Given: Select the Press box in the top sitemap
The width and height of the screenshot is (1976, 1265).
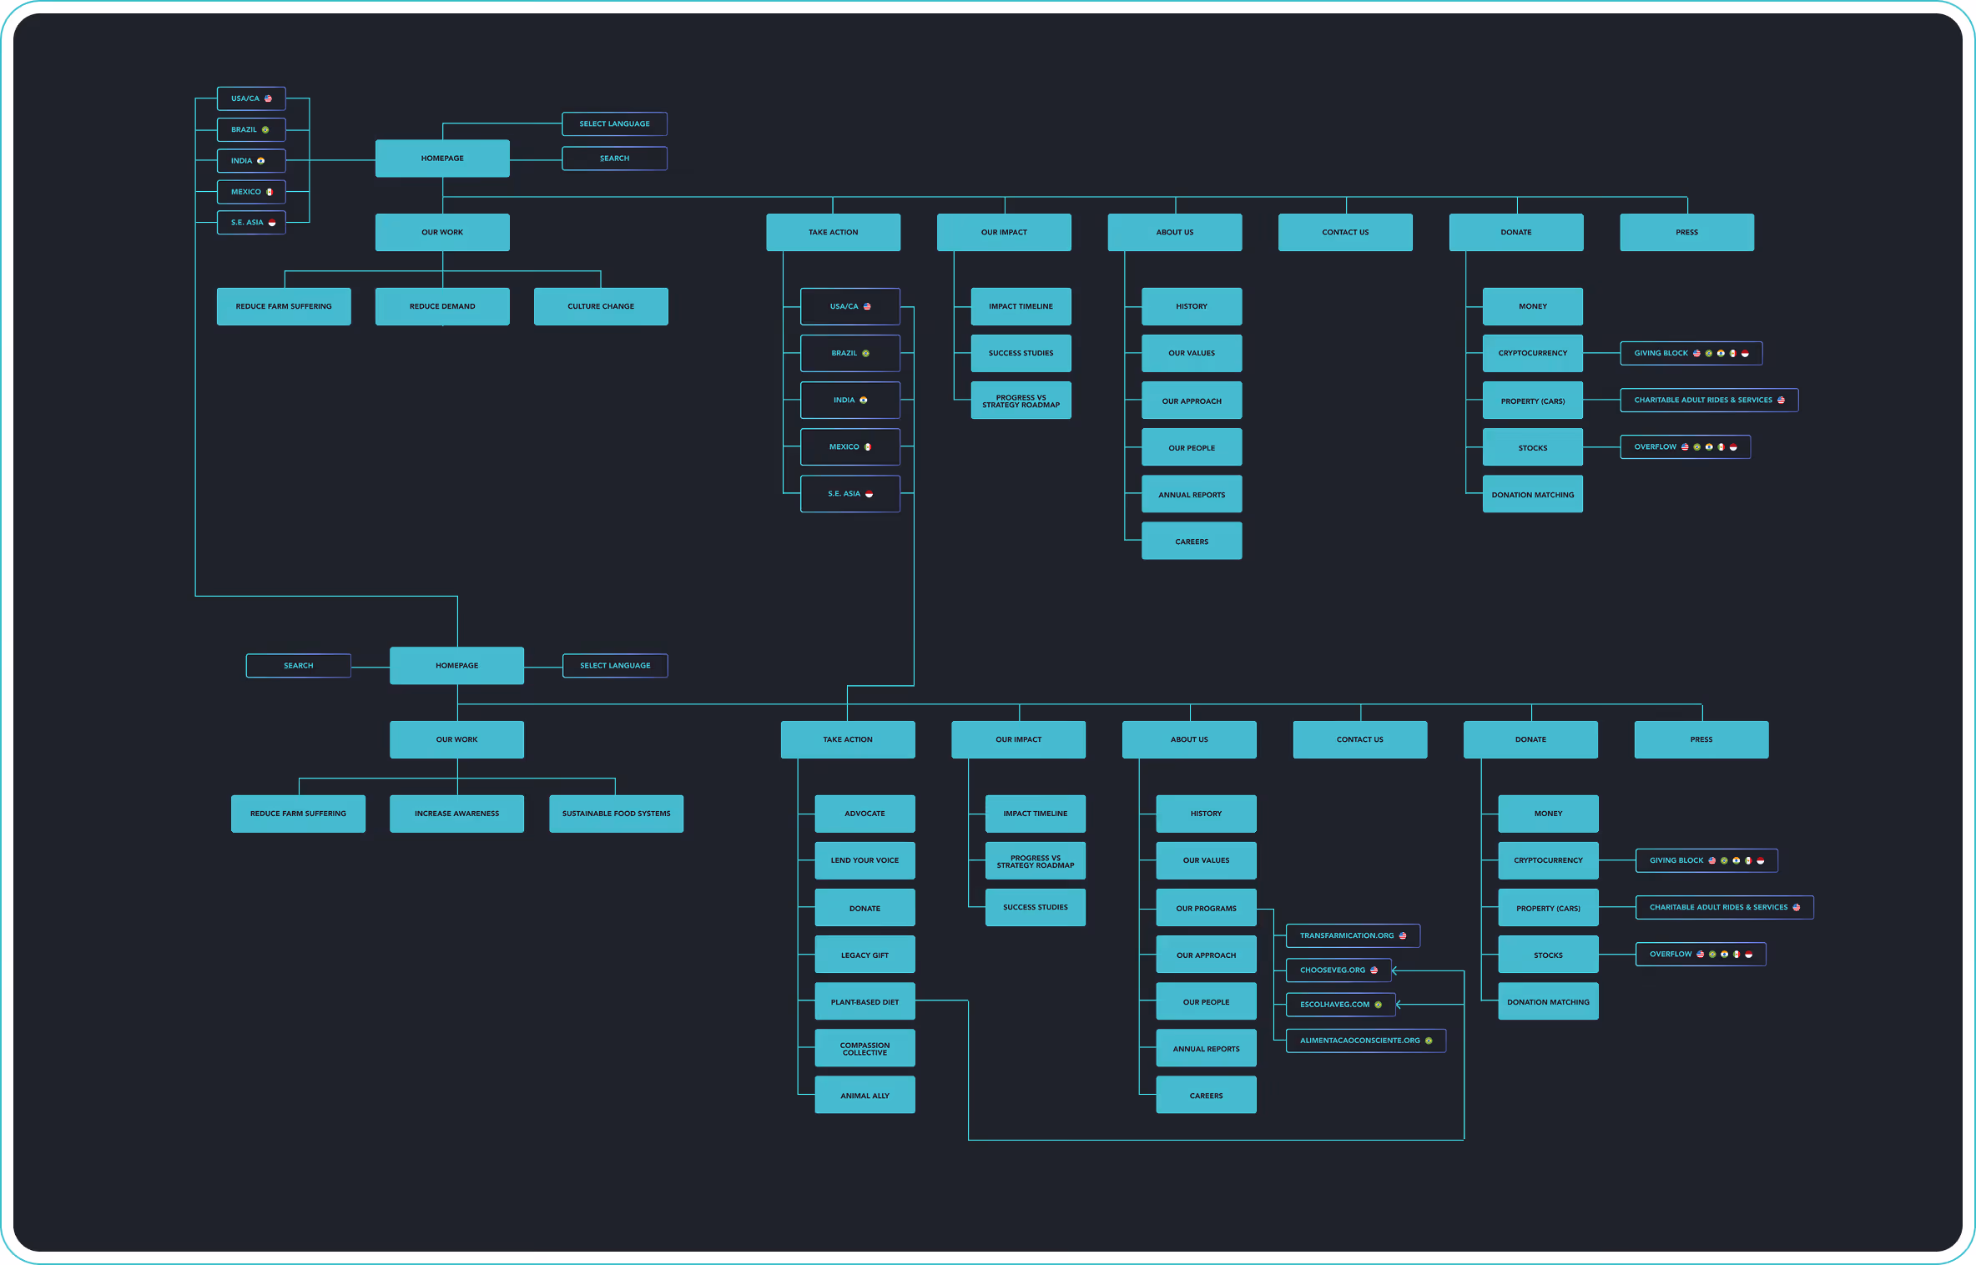Looking at the screenshot, I should pos(1686,232).
